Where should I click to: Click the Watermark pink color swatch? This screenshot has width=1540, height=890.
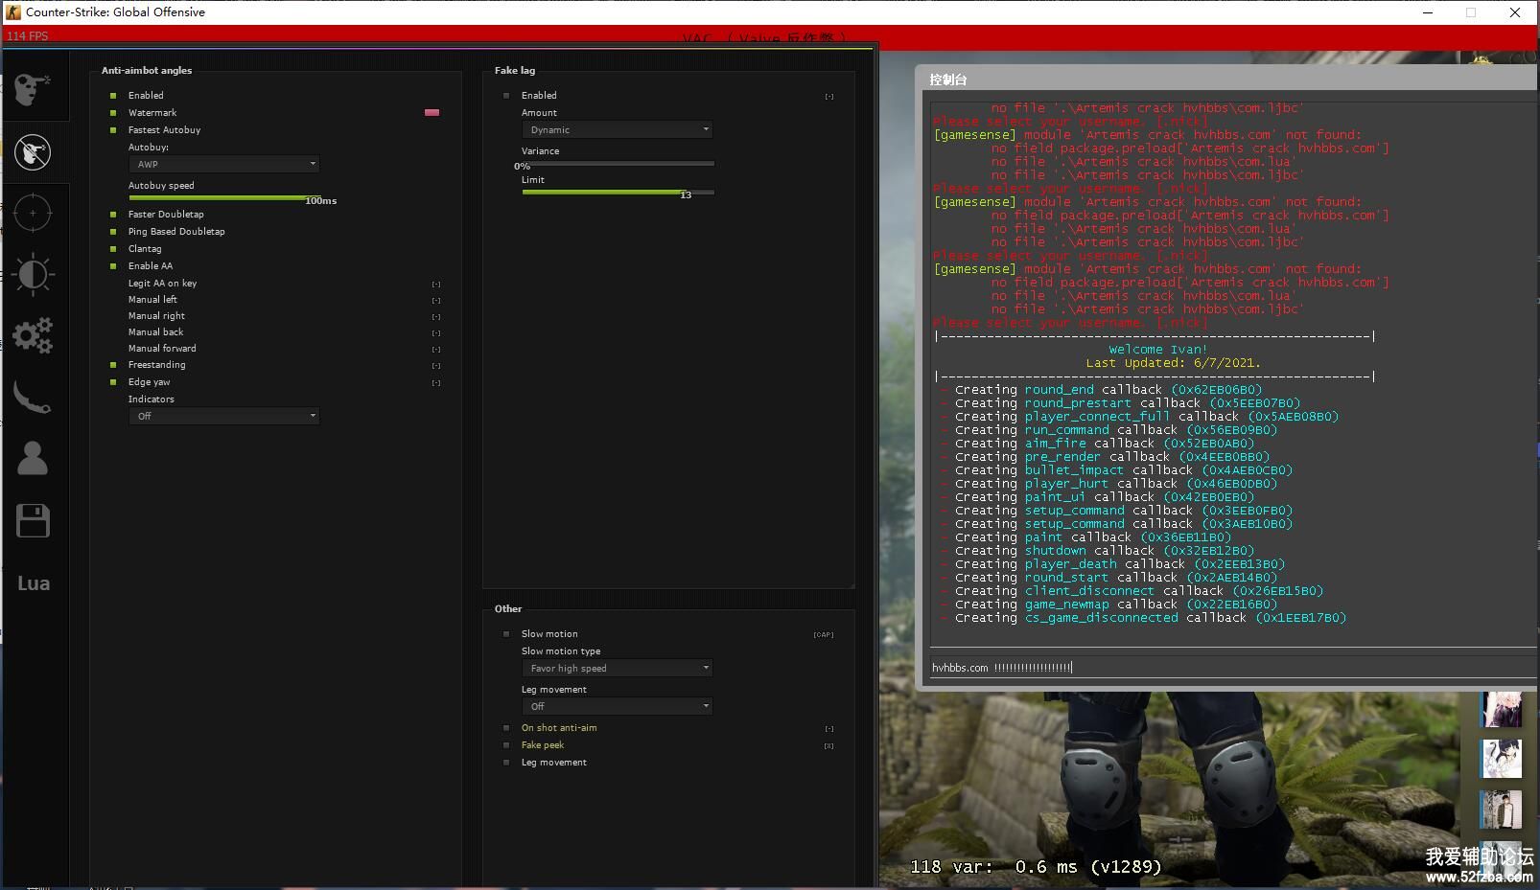point(432,113)
